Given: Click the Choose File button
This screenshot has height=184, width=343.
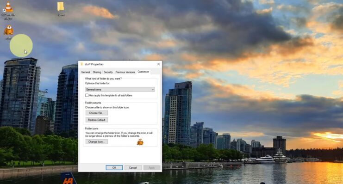Looking at the screenshot, I should 97,113.
